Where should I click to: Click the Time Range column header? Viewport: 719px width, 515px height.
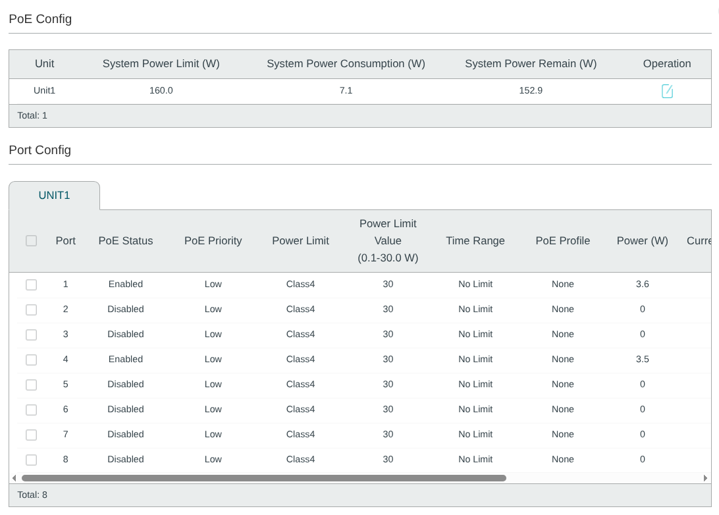coord(475,241)
